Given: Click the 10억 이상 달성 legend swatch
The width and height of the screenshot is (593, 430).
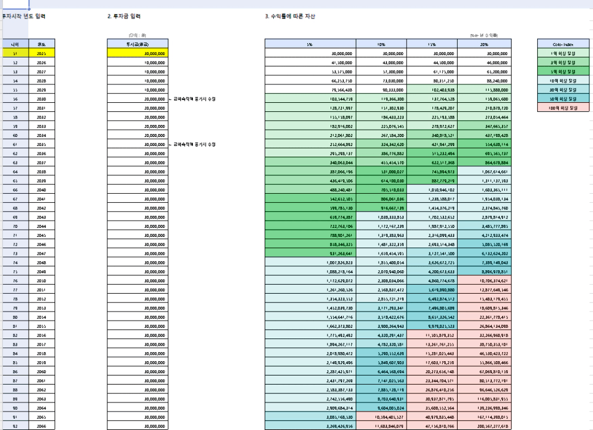Looking at the screenshot, I should coord(564,79).
